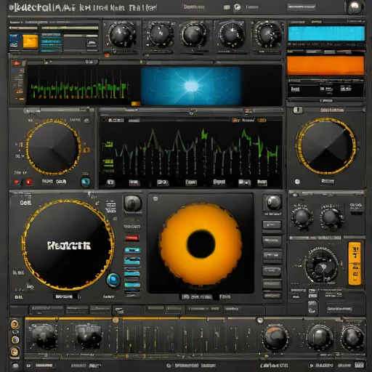
Task: Open the cyan waveform display
Action: click(x=326, y=33)
